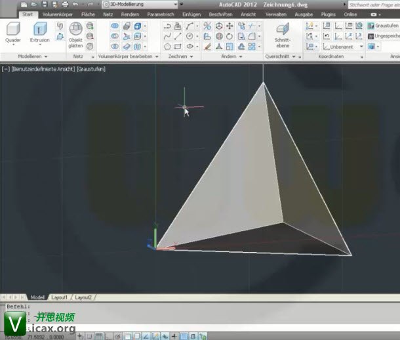Expand the Zeichnen panel flyout

[184, 57]
